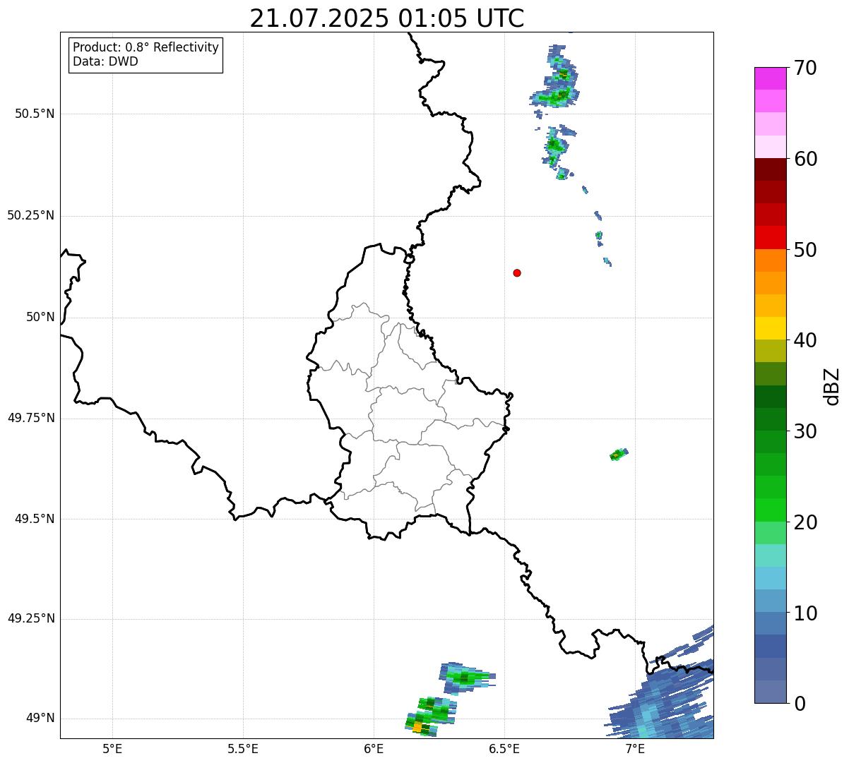Click the 6.5°E longitude label
Viewport: 849px width, 763px height.
click(504, 749)
